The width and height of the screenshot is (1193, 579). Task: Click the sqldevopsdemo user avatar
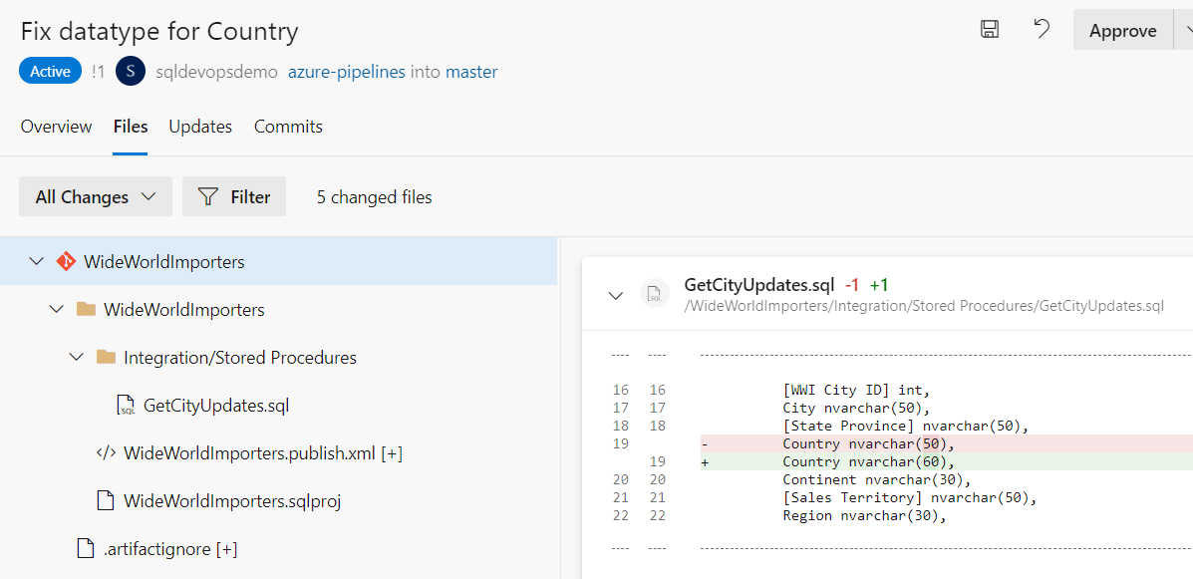click(x=131, y=73)
